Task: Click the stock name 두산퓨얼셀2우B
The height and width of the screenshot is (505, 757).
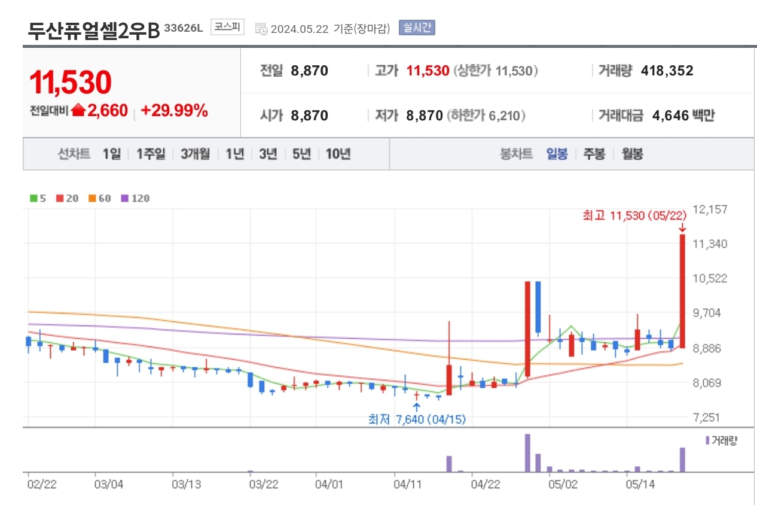Action: click(x=94, y=30)
